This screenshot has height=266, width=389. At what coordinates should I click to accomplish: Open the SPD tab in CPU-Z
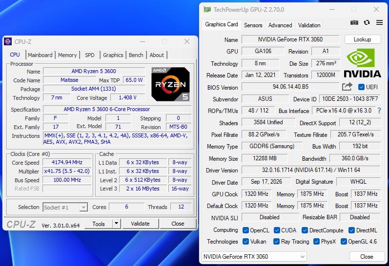(89, 55)
